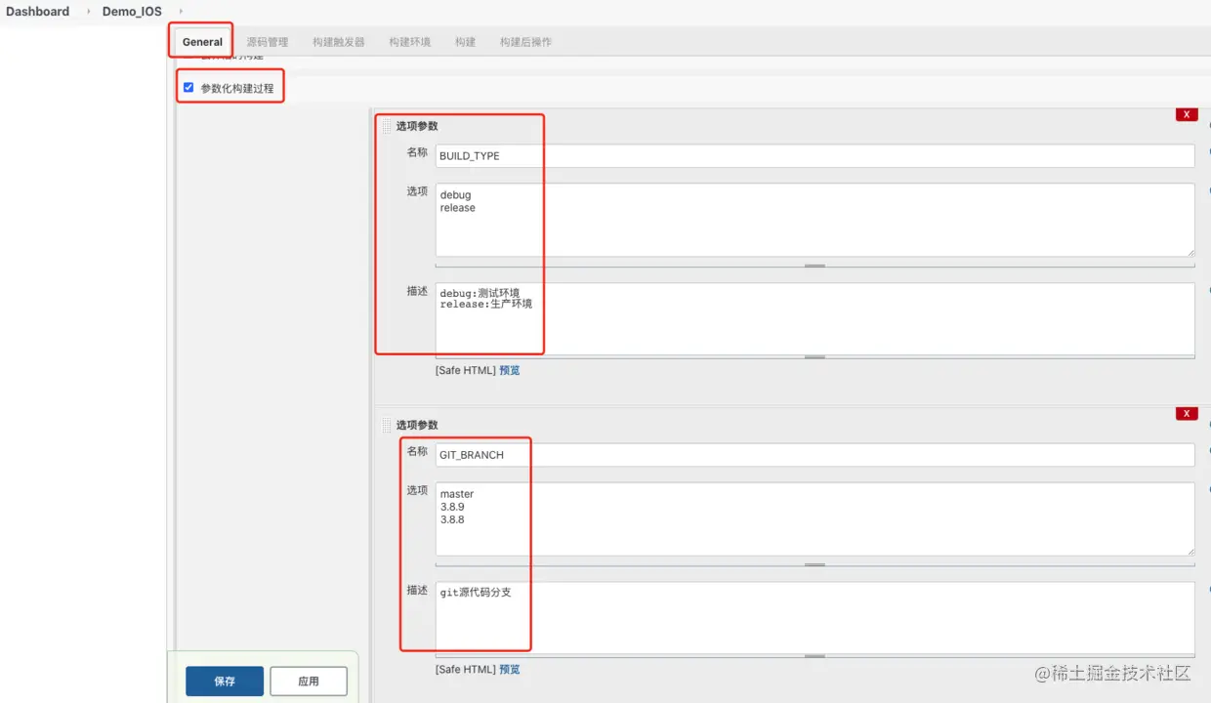Open the 构建后操作 tab
The height and width of the screenshot is (703, 1211).
click(525, 42)
